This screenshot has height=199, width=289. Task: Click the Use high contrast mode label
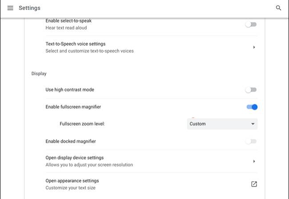pyautogui.click(x=70, y=90)
